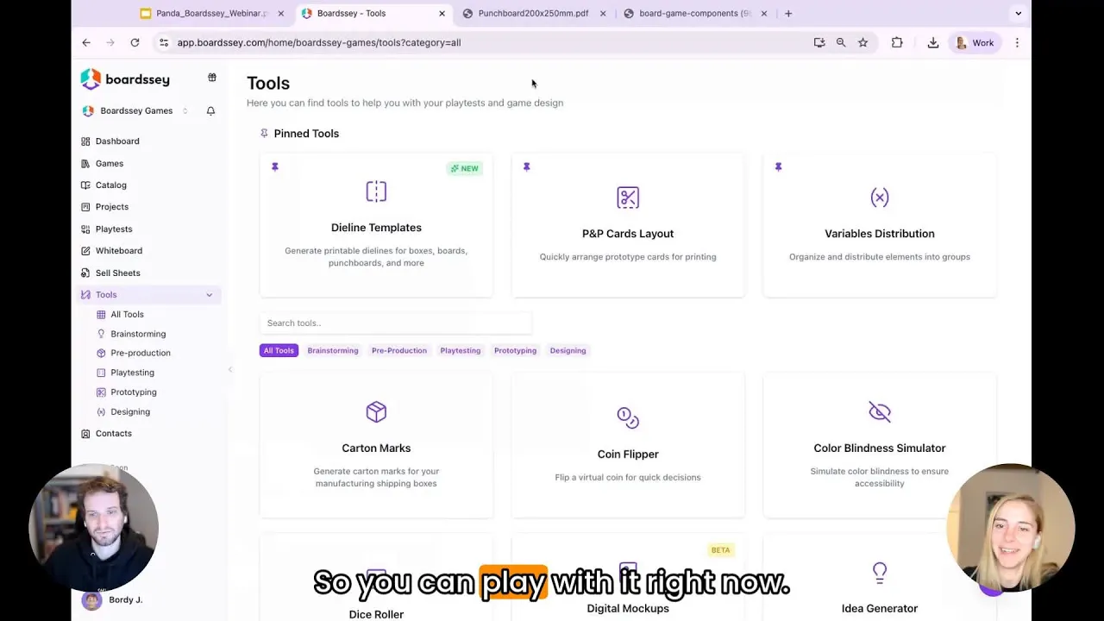Open browser downloads icon
Viewport: 1104px width, 621px height.
coord(933,42)
